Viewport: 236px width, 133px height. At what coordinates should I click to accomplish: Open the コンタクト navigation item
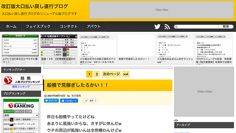69,27
